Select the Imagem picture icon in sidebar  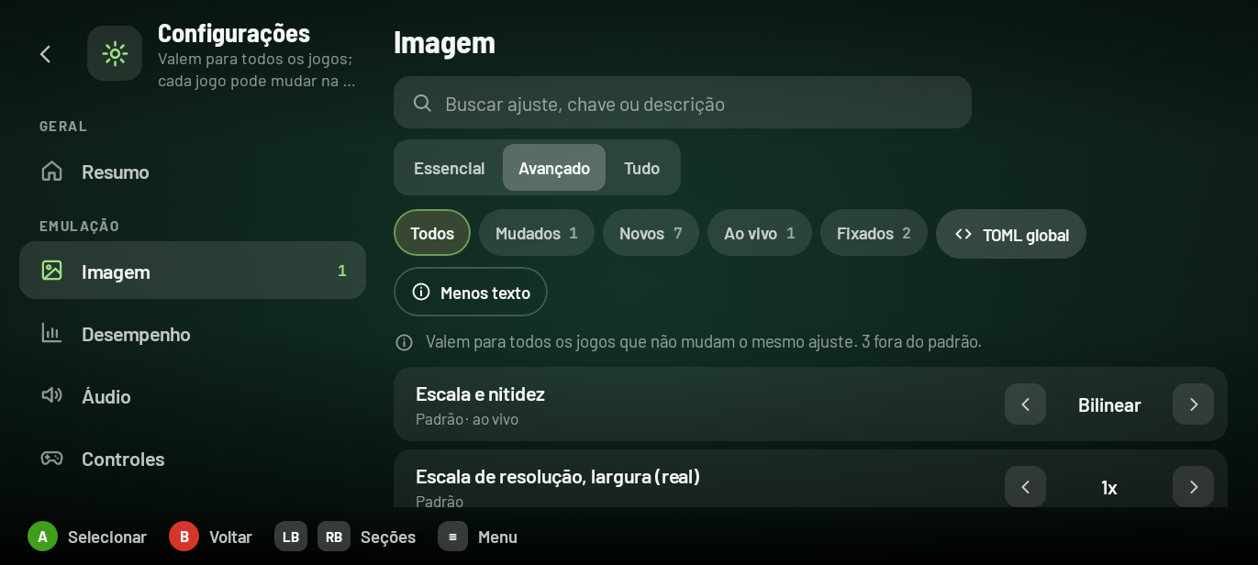pos(52,271)
